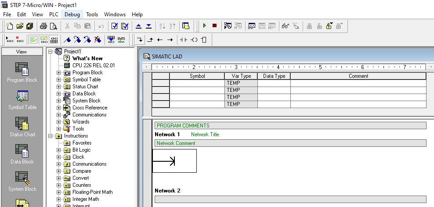The height and width of the screenshot is (207, 434).
Task: Open Status Chart in the View bar
Action: 22,127
